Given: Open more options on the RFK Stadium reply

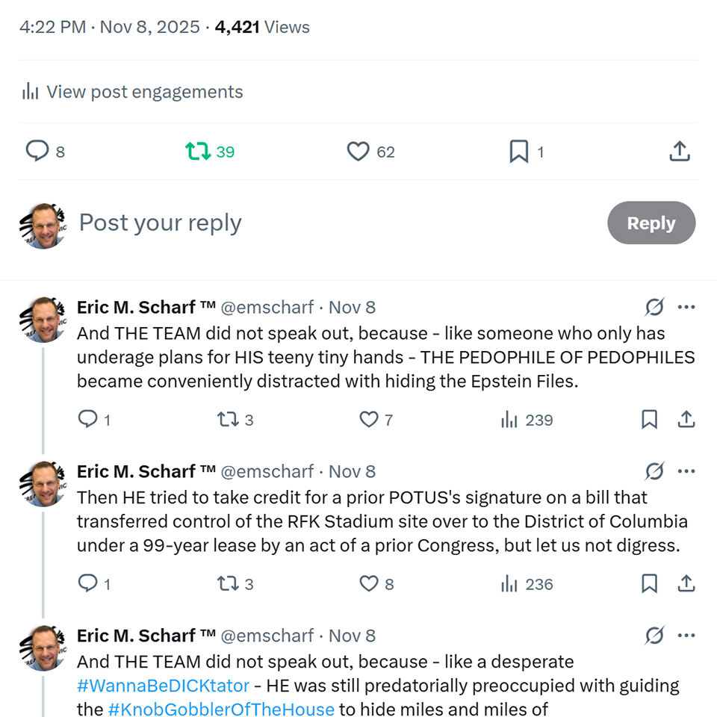Looking at the screenshot, I should point(686,471).
